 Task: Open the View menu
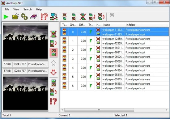(16, 9)
